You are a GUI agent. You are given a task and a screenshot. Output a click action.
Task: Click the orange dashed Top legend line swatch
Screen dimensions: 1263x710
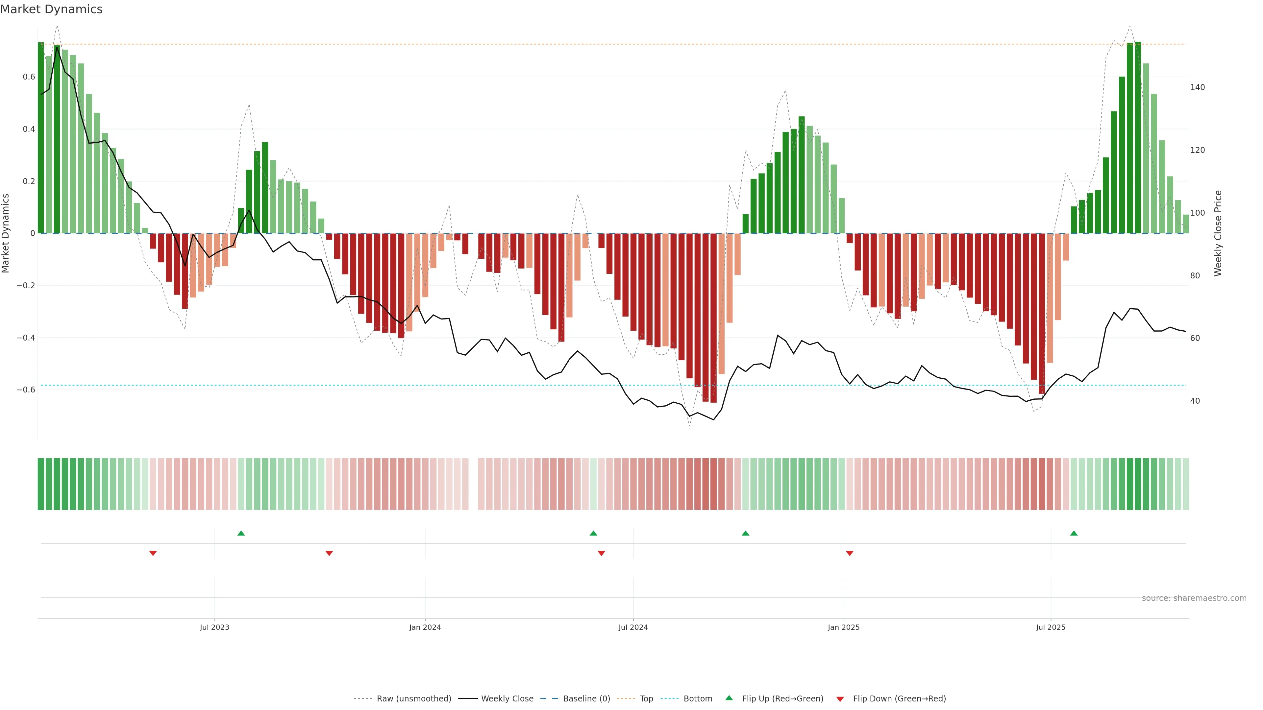tap(626, 699)
